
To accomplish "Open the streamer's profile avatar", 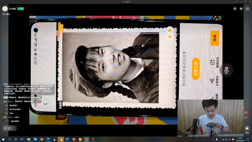I will 5,9.
